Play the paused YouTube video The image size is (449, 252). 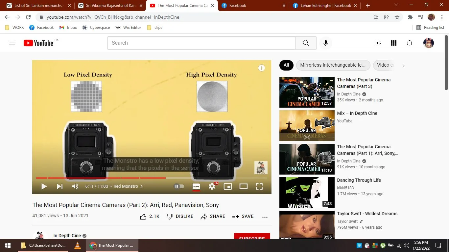[44, 186]
